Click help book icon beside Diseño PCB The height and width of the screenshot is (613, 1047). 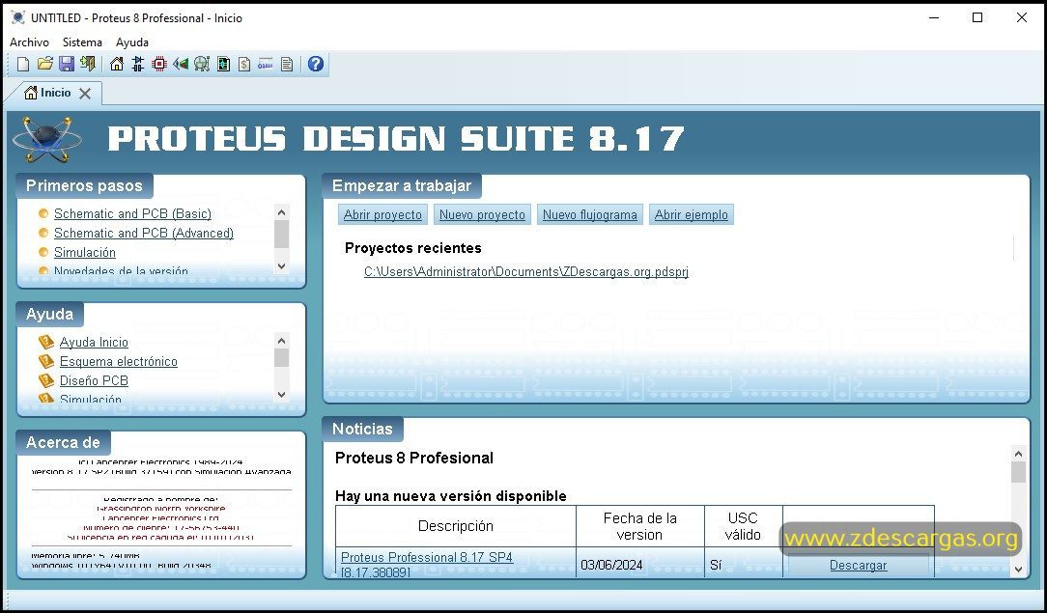(46, 381)
